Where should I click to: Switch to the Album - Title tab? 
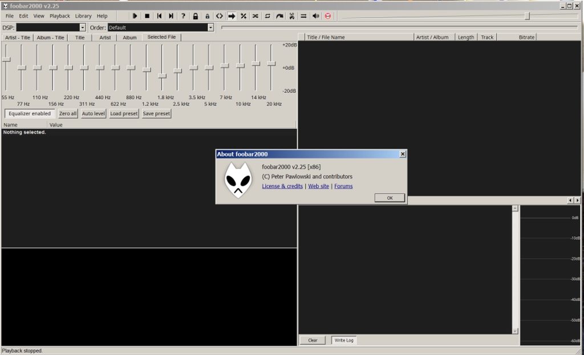pos(50,38)
